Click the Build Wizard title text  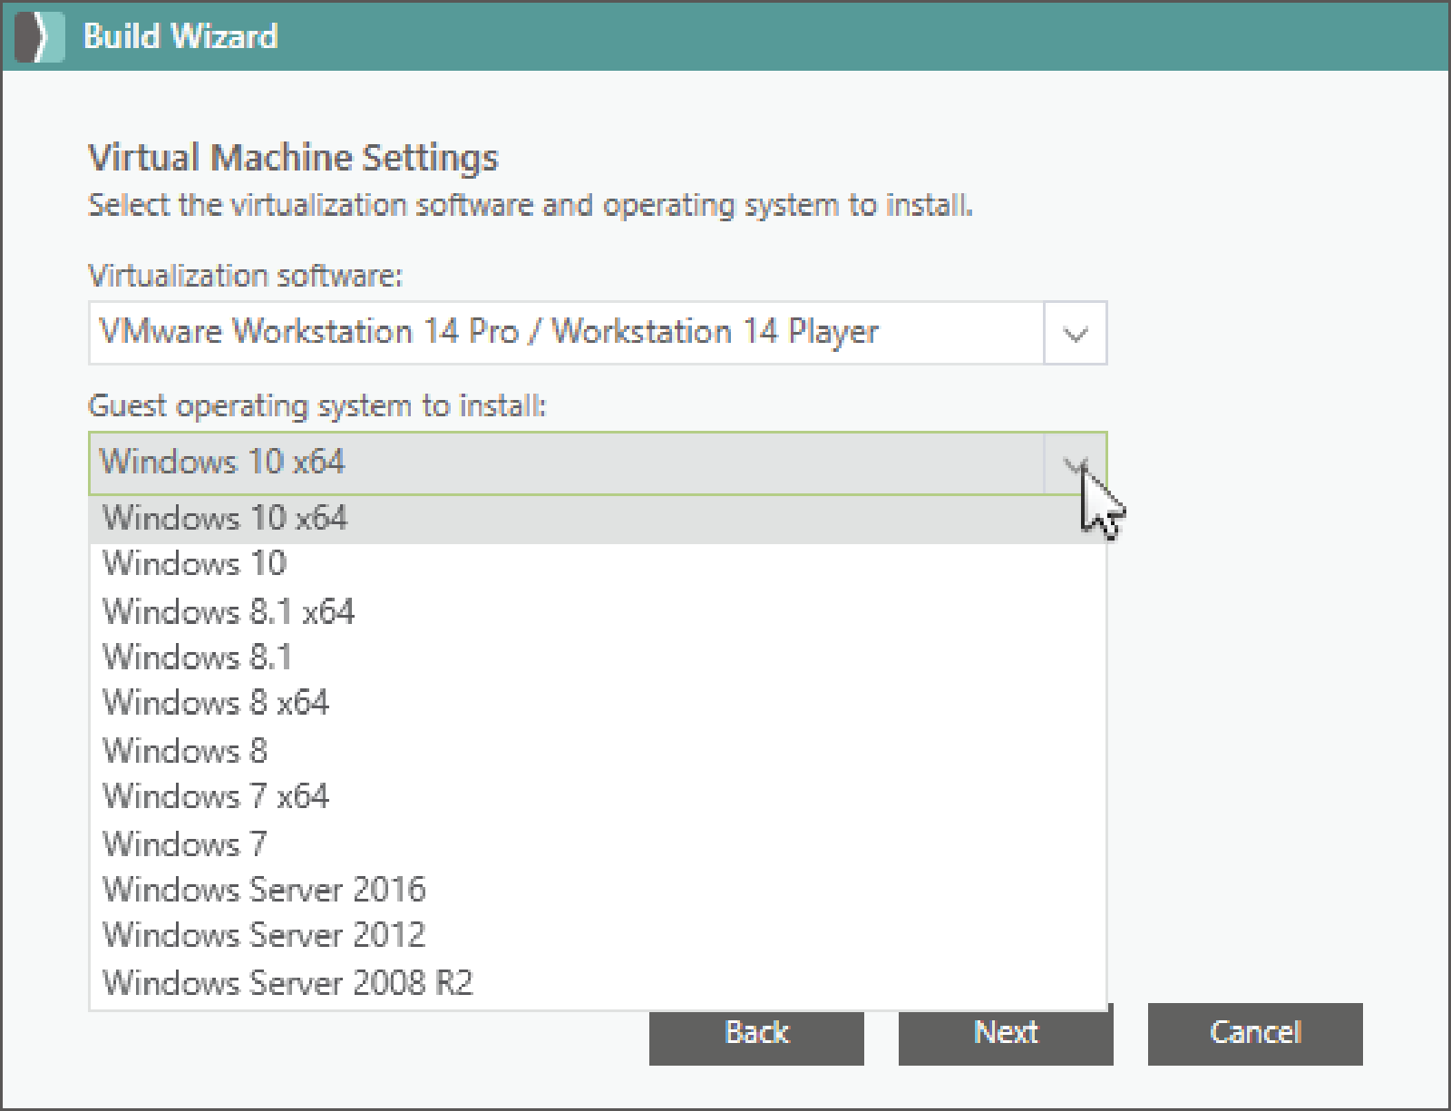tap(180, 36)
